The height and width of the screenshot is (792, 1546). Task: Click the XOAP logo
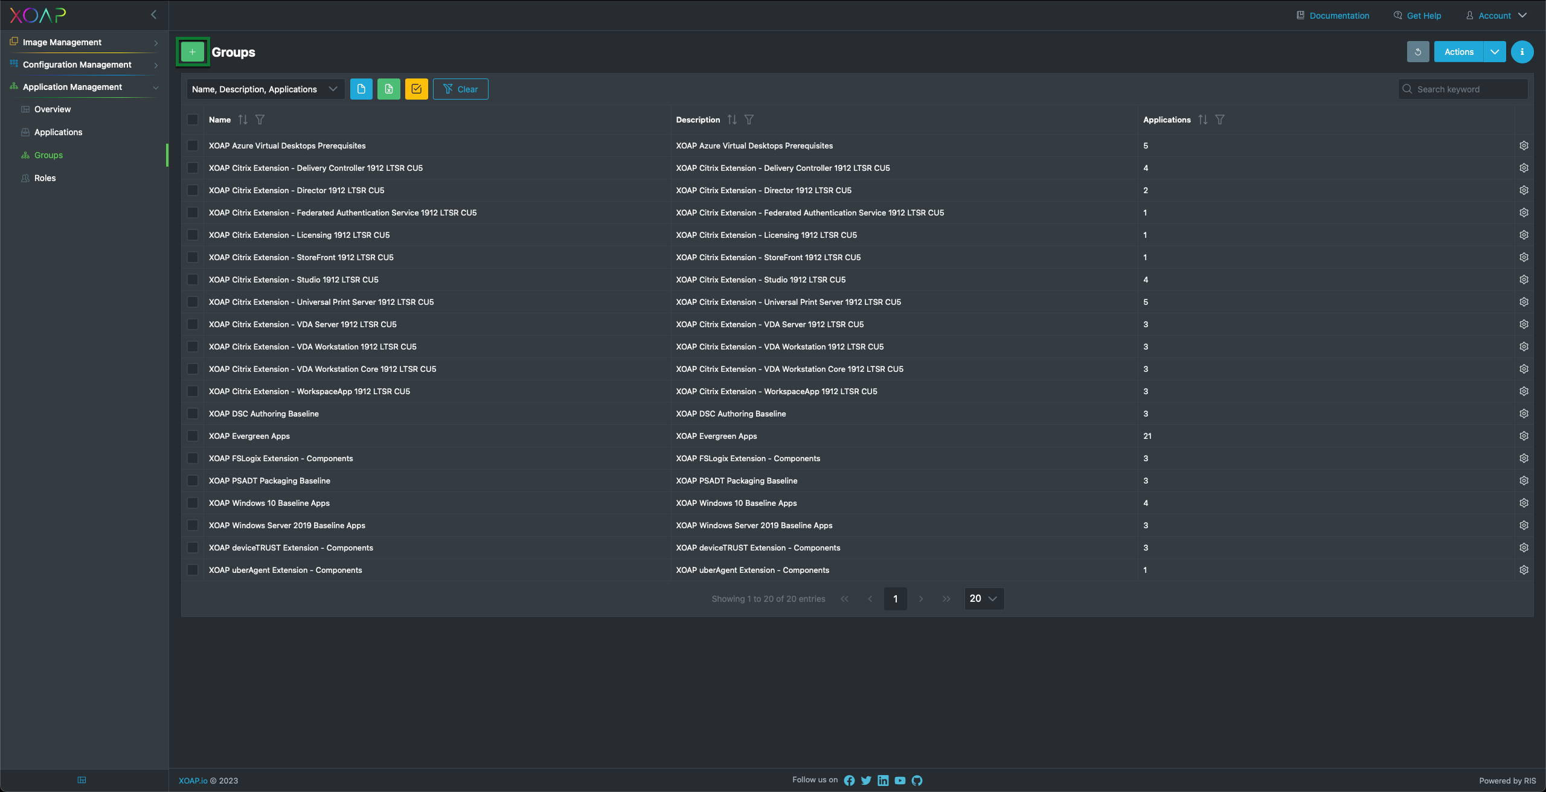pyautogui.click(x=37, y=15)
